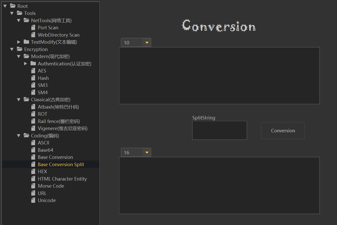Open WebDirectory Scan tool
This screenshot has width=337, height=225.
click(59, 35)
